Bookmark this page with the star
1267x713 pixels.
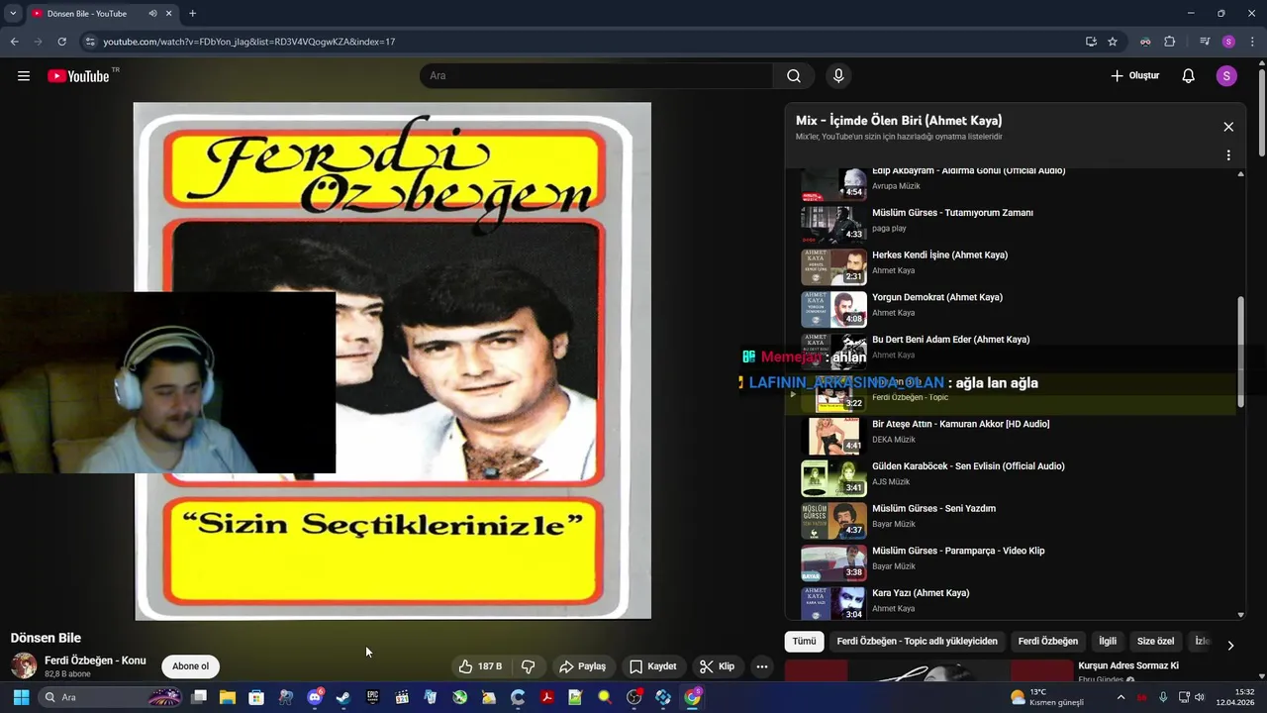(1113, 42)
